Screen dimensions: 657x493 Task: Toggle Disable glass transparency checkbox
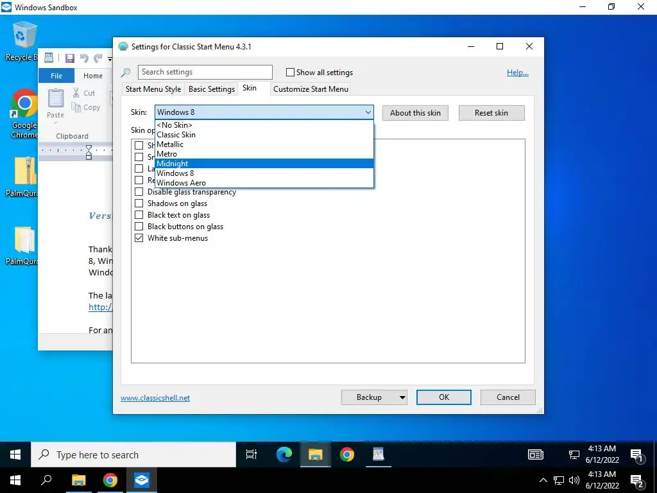pyautogui.click(x=139, y=192)
